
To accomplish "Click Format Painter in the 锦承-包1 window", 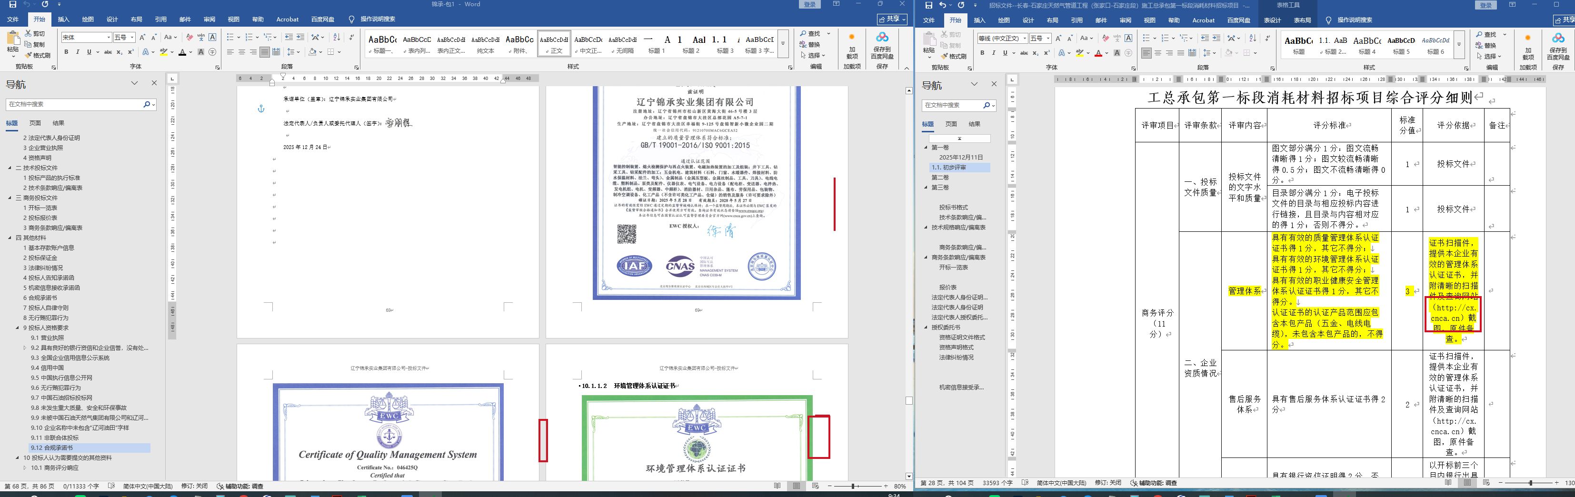I will pyautogui.click(x=37, y=55).
